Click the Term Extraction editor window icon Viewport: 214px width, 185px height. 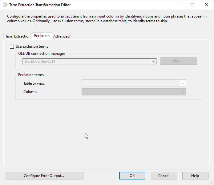[5, 5]
